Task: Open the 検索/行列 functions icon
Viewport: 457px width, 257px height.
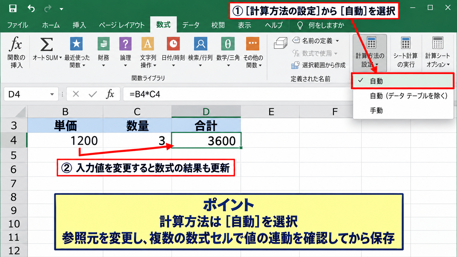Action: tap(201, 44)
